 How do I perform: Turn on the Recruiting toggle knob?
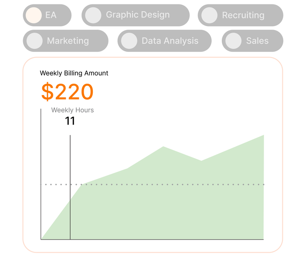[210, 15]
